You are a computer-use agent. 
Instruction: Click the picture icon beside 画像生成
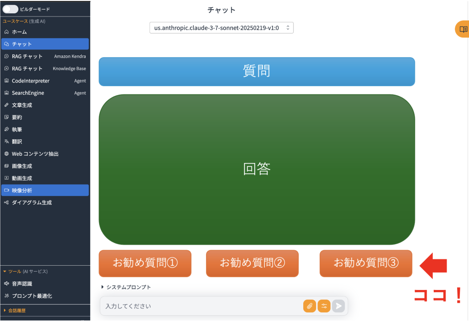coord(6,166)
